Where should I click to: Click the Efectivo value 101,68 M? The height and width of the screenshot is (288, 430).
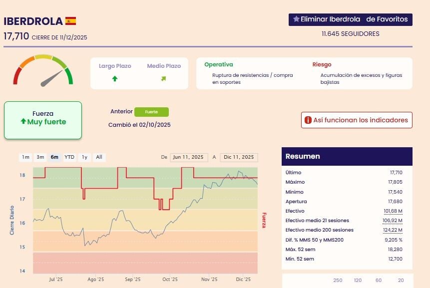point(393,211)
